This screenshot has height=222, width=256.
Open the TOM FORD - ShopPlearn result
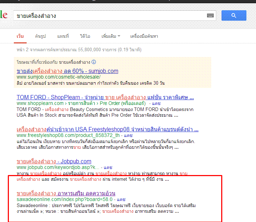pos(105,97)
